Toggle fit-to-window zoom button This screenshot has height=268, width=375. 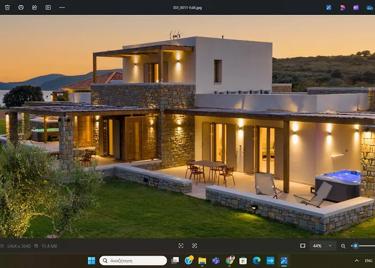click(x=303, y=245)
